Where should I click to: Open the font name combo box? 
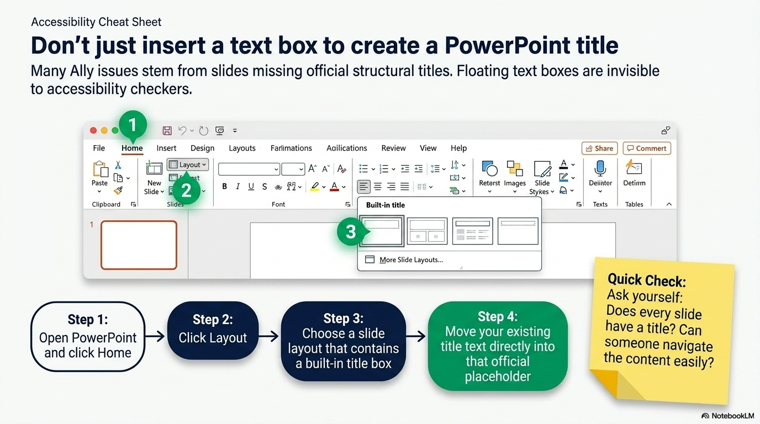tap(249, 169)
